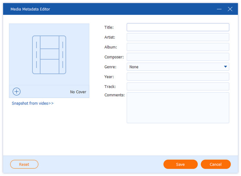241x176 pixels.
Task: Select the Album input box
Action: click(178, 47)
